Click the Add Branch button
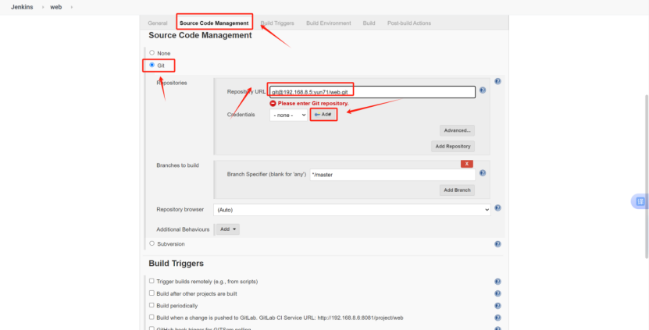 pos(457,190)
